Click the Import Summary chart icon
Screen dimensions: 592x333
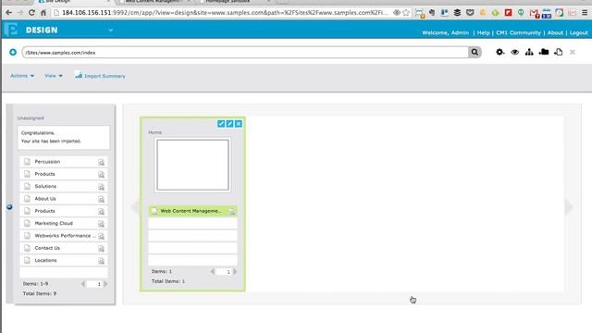(x=78, y=75)
